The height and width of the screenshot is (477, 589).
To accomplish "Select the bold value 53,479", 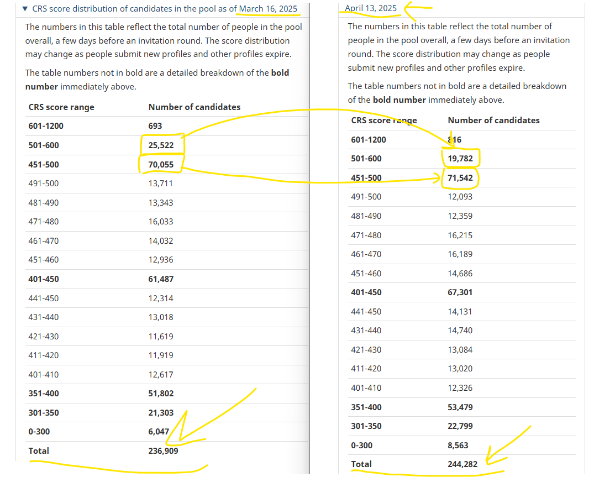I will coord(460,407).
